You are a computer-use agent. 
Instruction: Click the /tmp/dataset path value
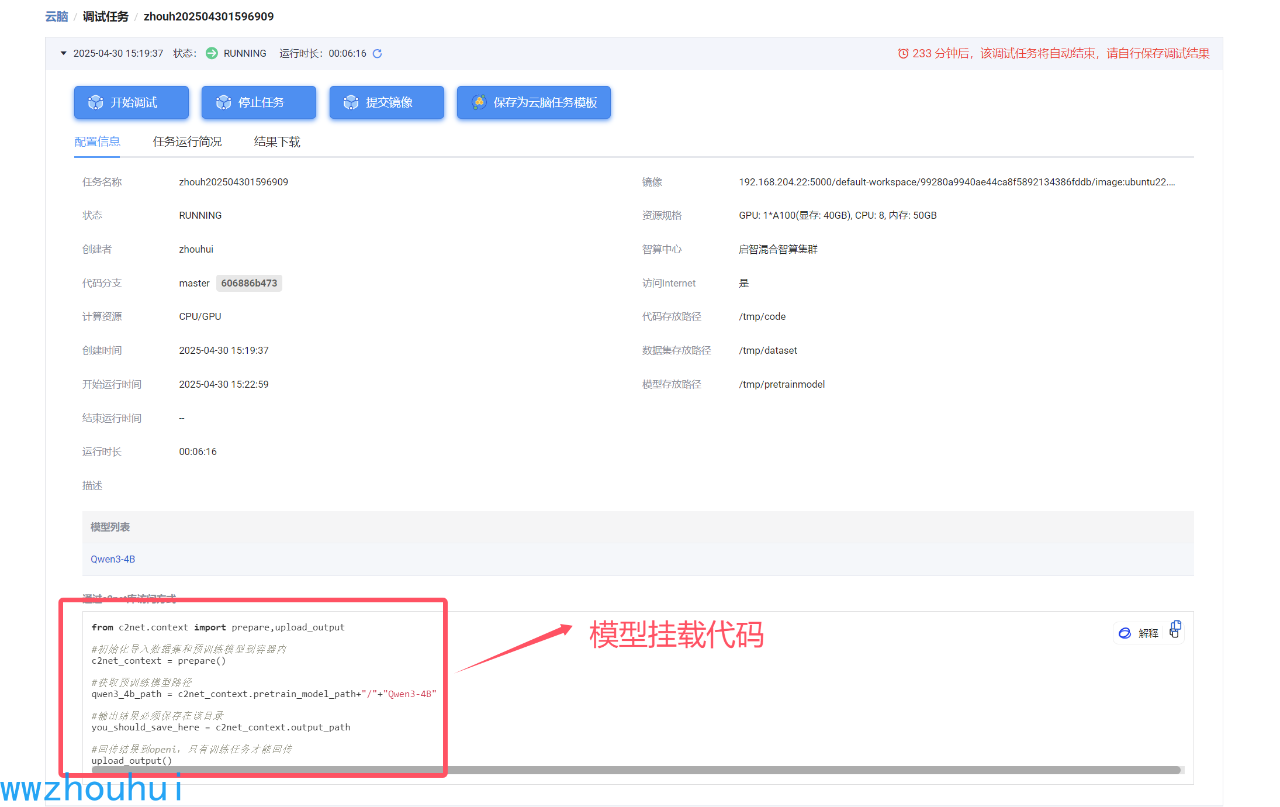point(768,350)
